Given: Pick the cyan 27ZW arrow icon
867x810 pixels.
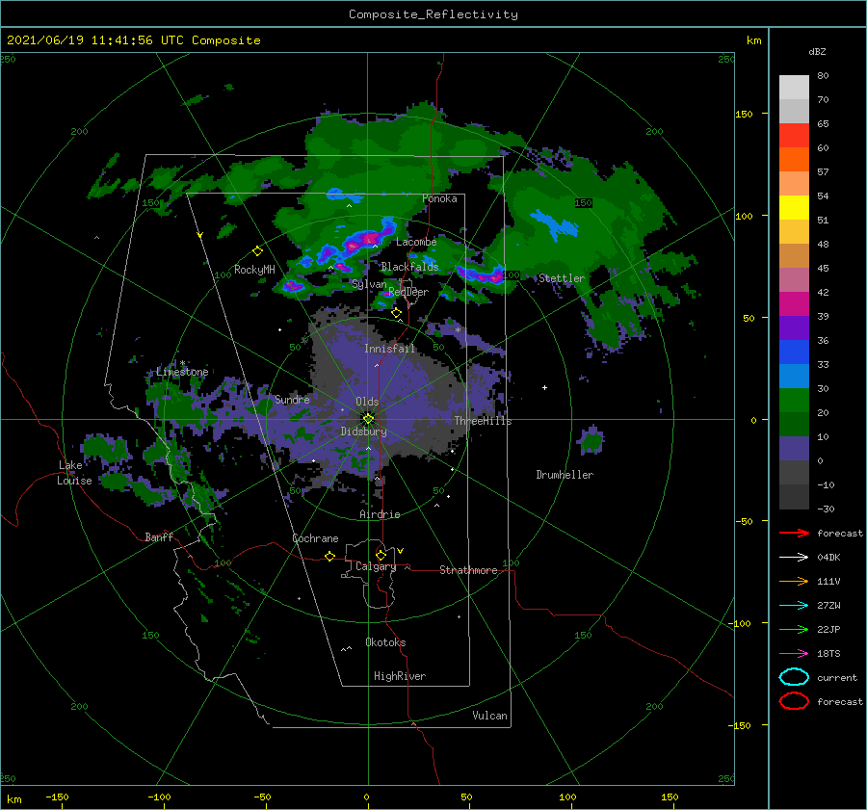Looking at the screenshot, I should (794, 606).
